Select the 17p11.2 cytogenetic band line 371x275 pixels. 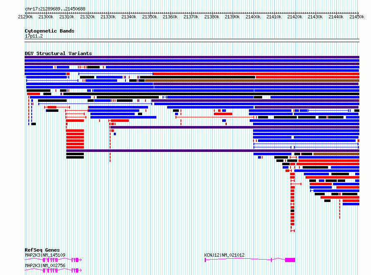(192, 40)
